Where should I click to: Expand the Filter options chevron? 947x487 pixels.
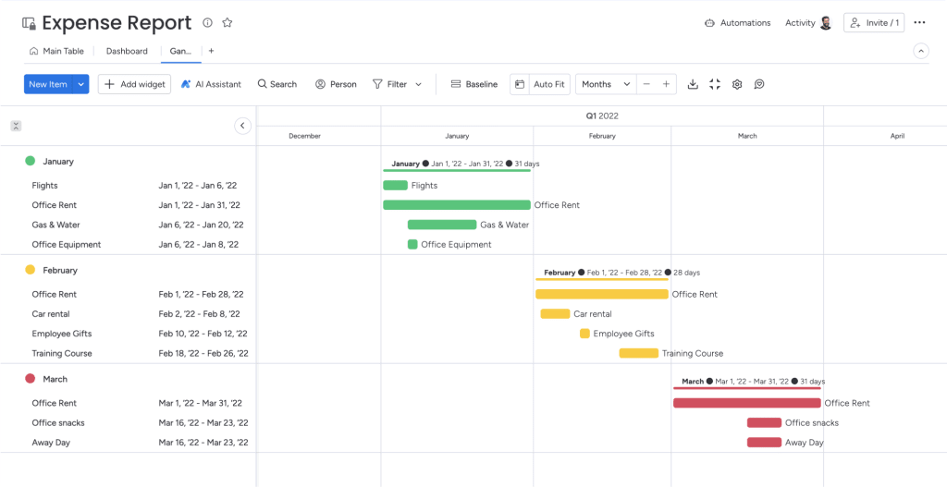point(418,84)
